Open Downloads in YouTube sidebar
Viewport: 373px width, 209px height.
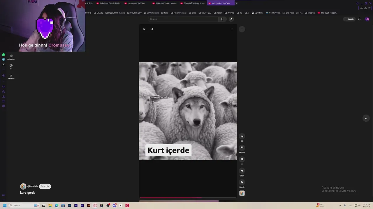11,76
